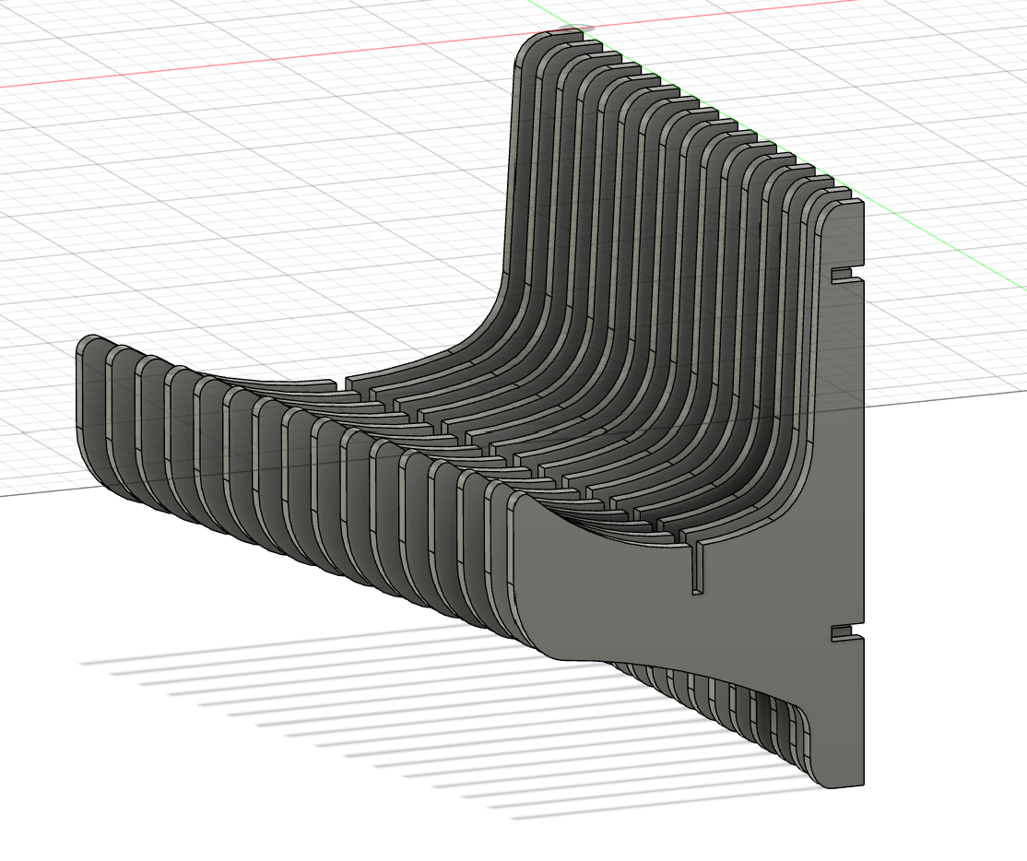The image size is (1027, 861).
Task: Select the top of the tallest backrest rib
Action: point(549,39)
